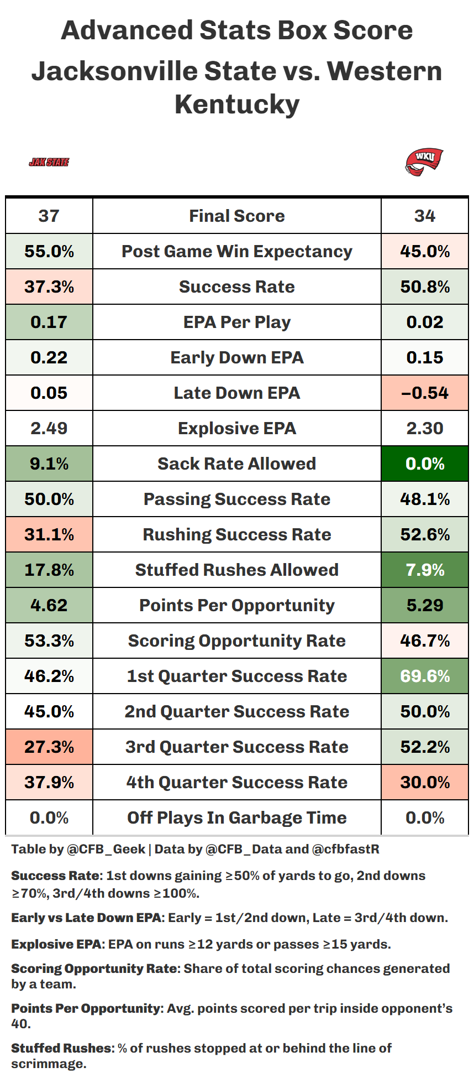Click the Rushing Success Rate label
Viewport: 474px width, 1083px height.
click(236, 534)
